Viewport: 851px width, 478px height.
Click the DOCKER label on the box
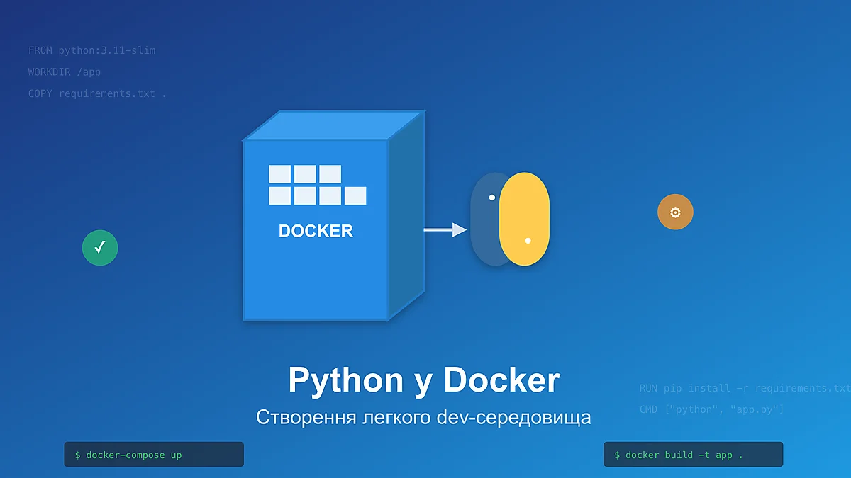coord(316,231)
